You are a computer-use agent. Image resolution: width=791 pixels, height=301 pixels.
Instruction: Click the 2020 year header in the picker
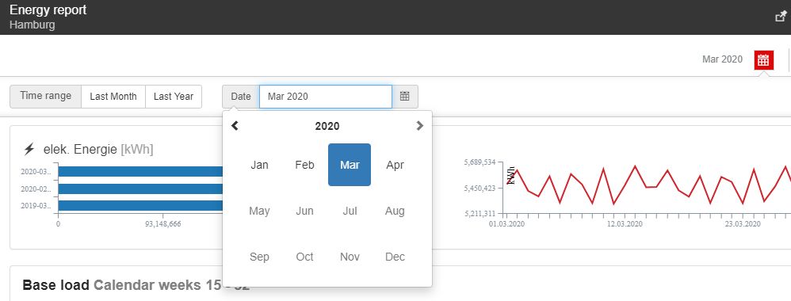tap(327, 126)
